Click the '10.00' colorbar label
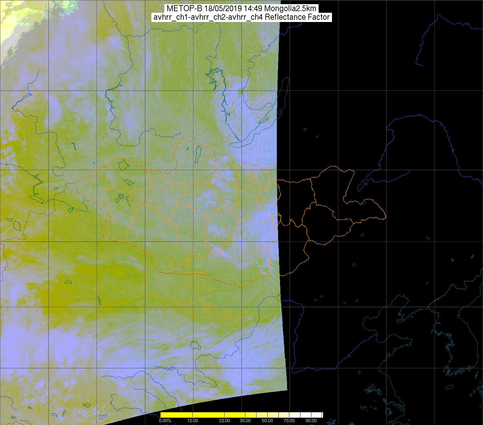The width and height of the screenshot is (483, 425). coord(193,421)
